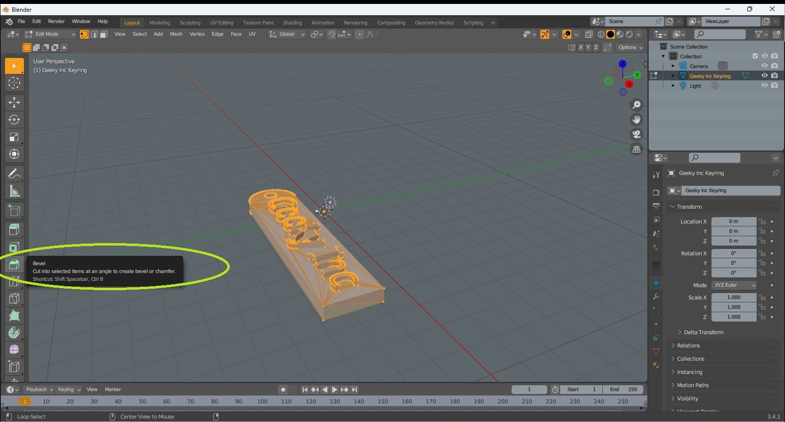This screenshot has width=785, height=422.
Task: Switch perspective/orthographic view grid icon
Action: 637,149
